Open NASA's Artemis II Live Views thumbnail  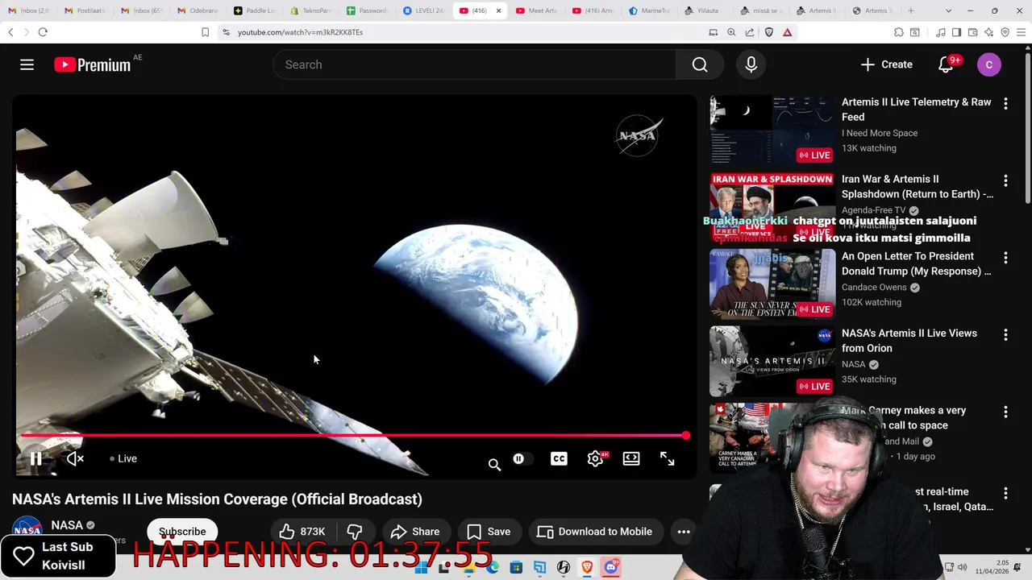click(772, 361)
